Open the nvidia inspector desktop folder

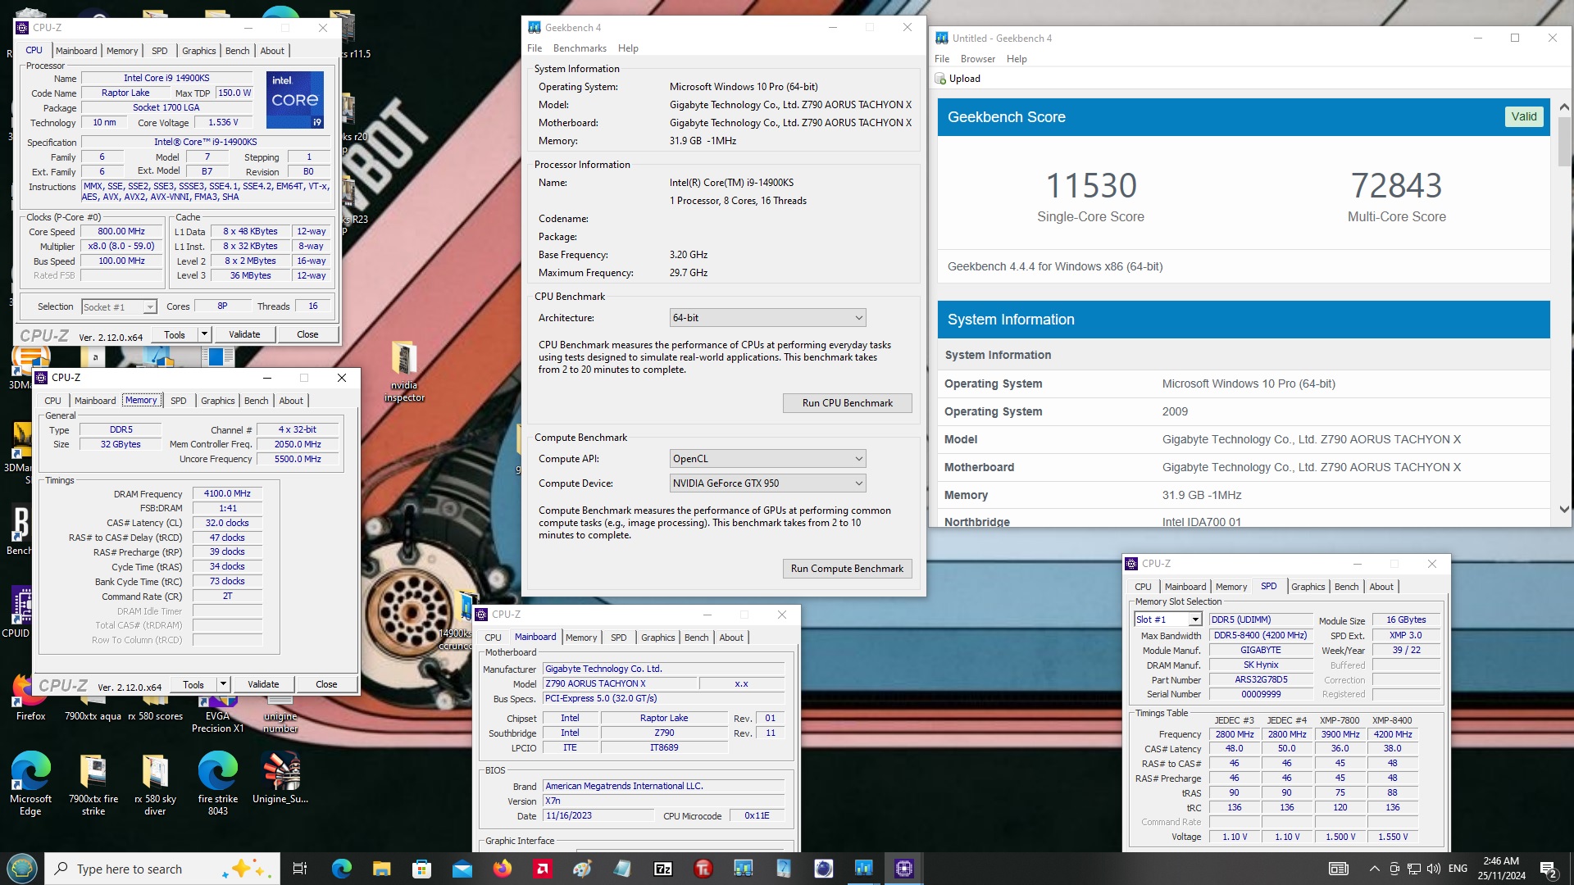[404, 371]
